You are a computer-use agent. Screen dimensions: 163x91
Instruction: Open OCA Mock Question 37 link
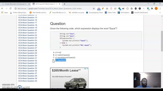pos(28,73)
